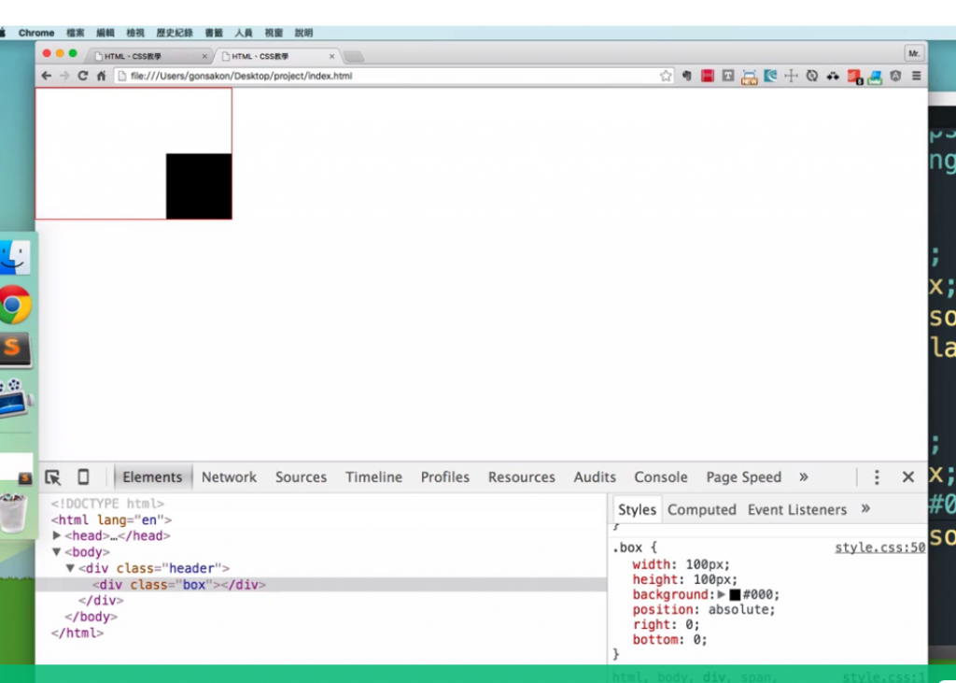This screenshot has height=683, width=956.
Task: Open the 書籤 menu
Action: click(214, 33)
